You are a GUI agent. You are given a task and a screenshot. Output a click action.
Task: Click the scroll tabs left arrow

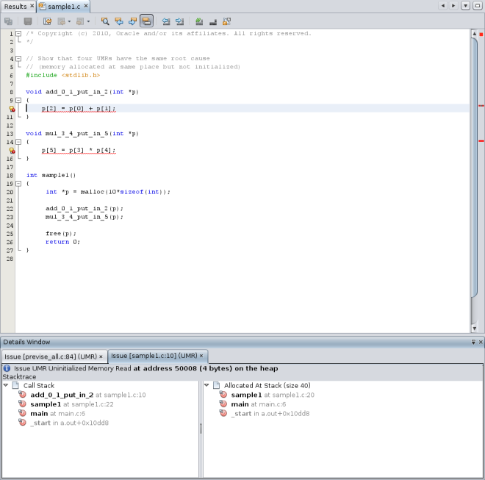[x=443, y=6]
